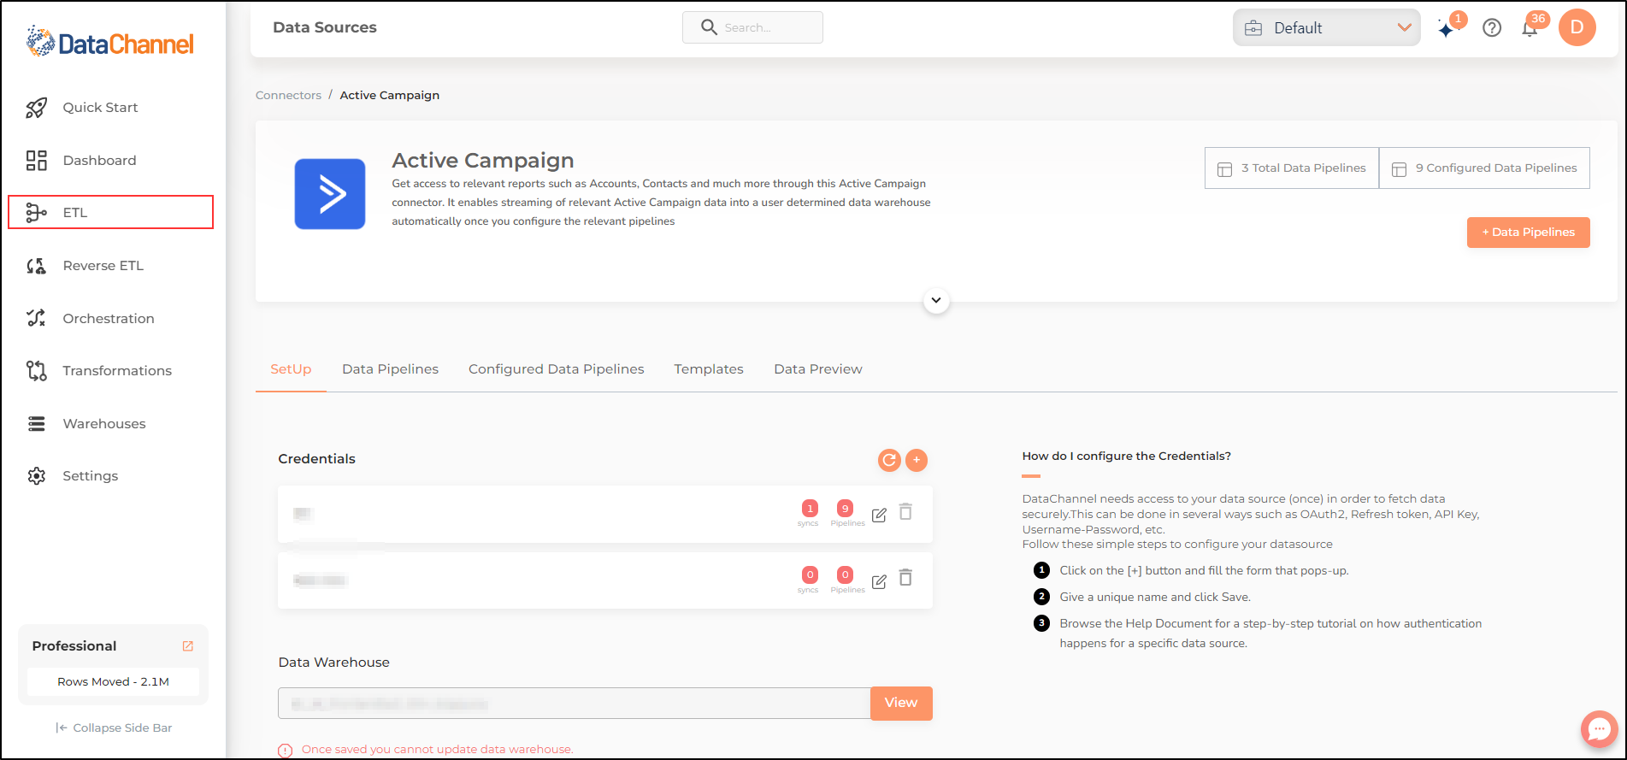Click the + Data Pipelines button

(1529, 233)
